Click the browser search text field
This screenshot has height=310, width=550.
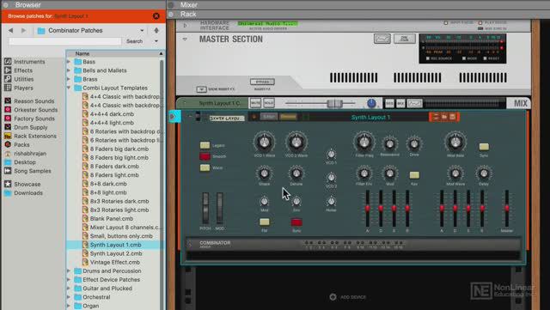click(x=65, y=41)
